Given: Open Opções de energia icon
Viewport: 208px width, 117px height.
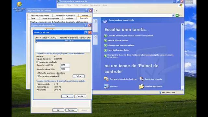Looking at the screenshot, I should coord(142,79).
